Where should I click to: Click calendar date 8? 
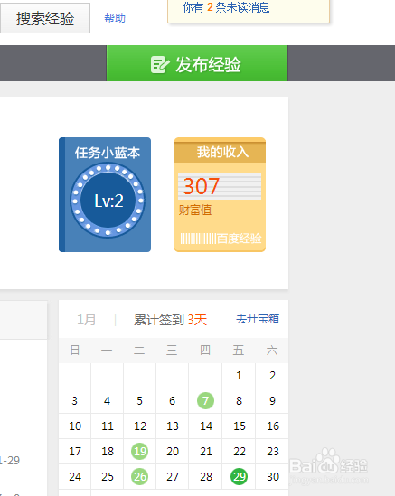click(239, 401)
